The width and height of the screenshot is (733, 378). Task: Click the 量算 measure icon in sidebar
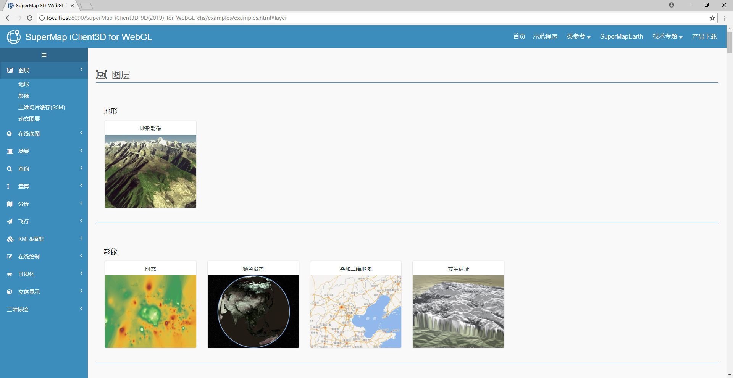[x=8, y=186]
